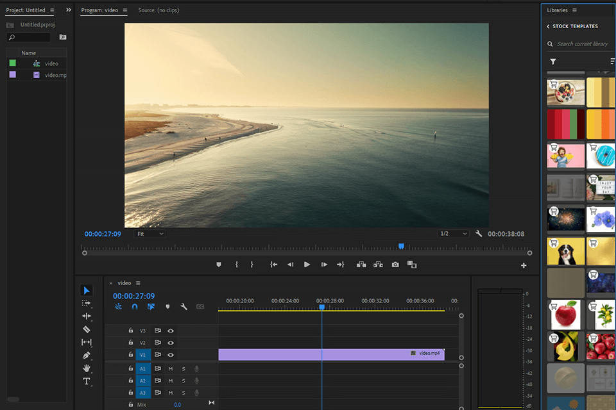Open the Project panel menu
Viewport: 616px width, 410px height.
52,10
